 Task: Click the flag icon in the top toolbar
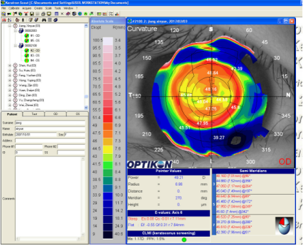pos(15,14)
